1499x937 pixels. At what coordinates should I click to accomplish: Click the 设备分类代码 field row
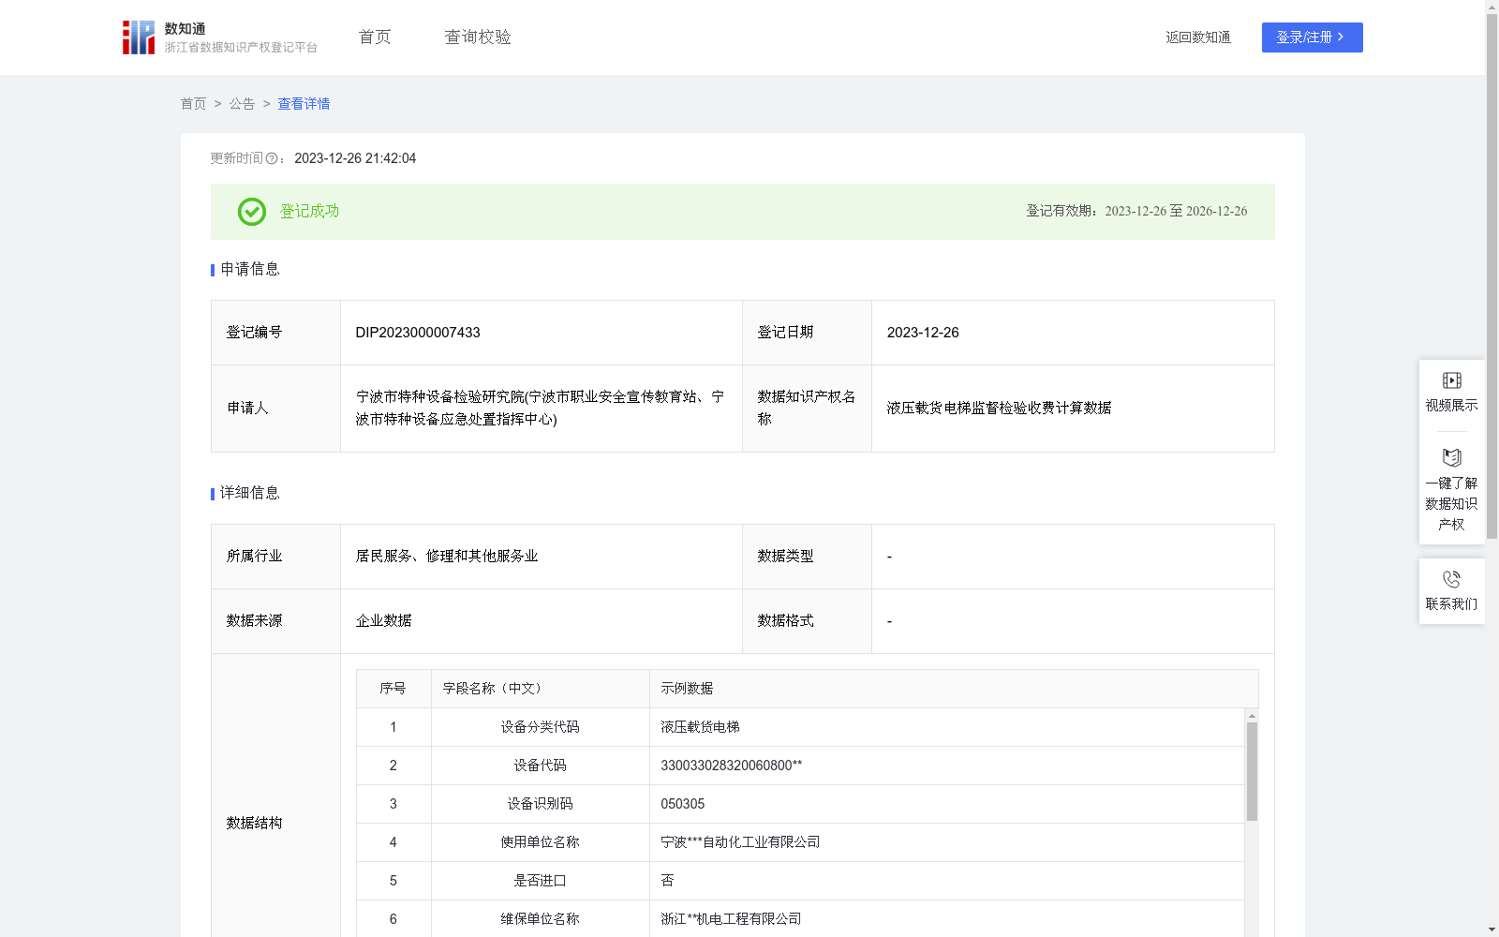coord(800,727)
